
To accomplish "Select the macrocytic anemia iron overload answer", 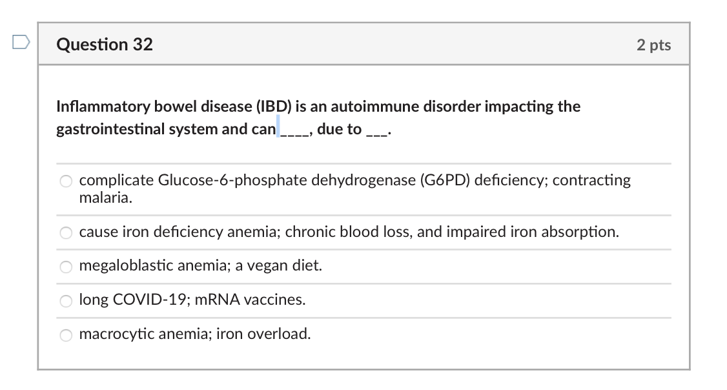I will 194,334.
